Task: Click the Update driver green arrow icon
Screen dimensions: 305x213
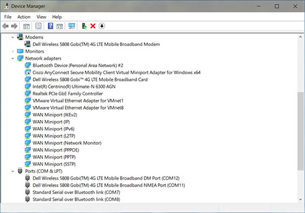Action: click(84, 26)
